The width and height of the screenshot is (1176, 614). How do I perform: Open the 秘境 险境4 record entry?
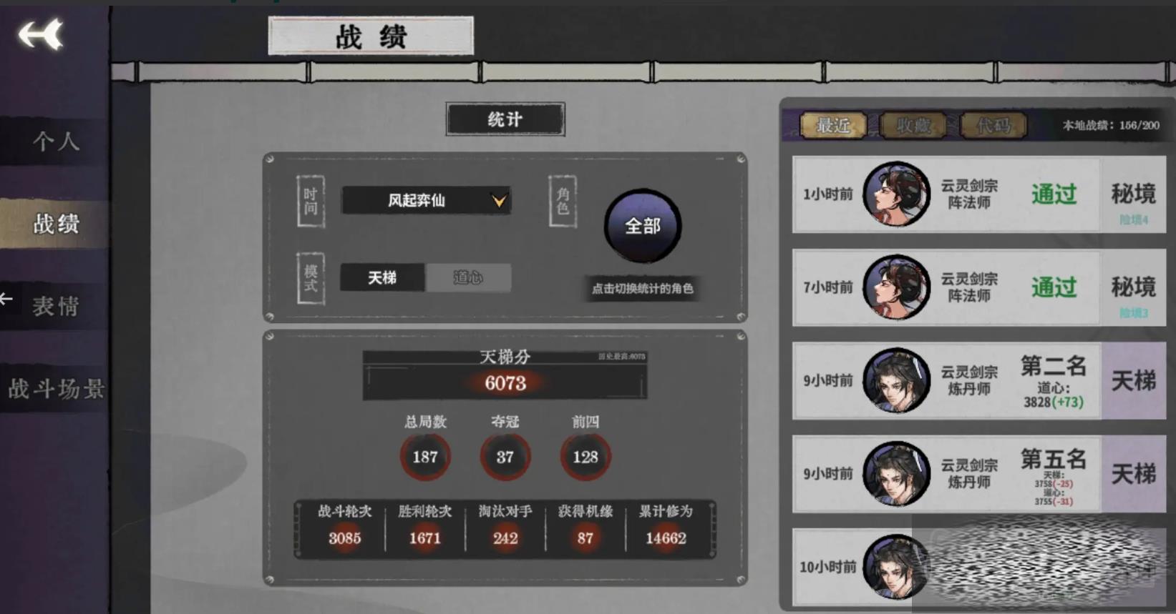[x=978, y=194]
